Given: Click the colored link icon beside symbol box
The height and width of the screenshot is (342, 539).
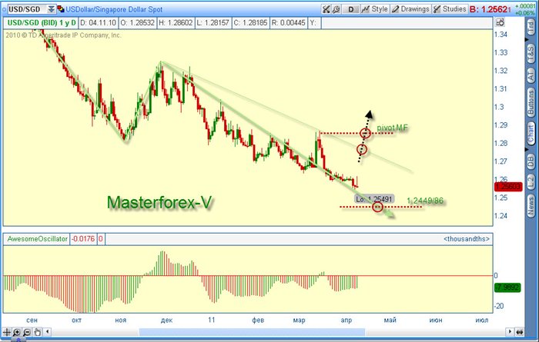Looking at the screenshot, I should [61, 9].
